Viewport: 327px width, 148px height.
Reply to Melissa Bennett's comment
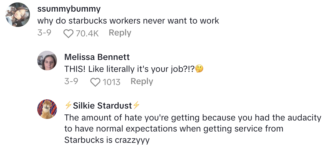(x=141, y=82)
